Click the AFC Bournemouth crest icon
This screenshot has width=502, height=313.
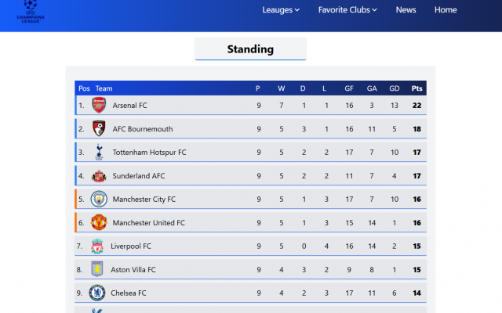pyautogui.click(x=99, y=129)
